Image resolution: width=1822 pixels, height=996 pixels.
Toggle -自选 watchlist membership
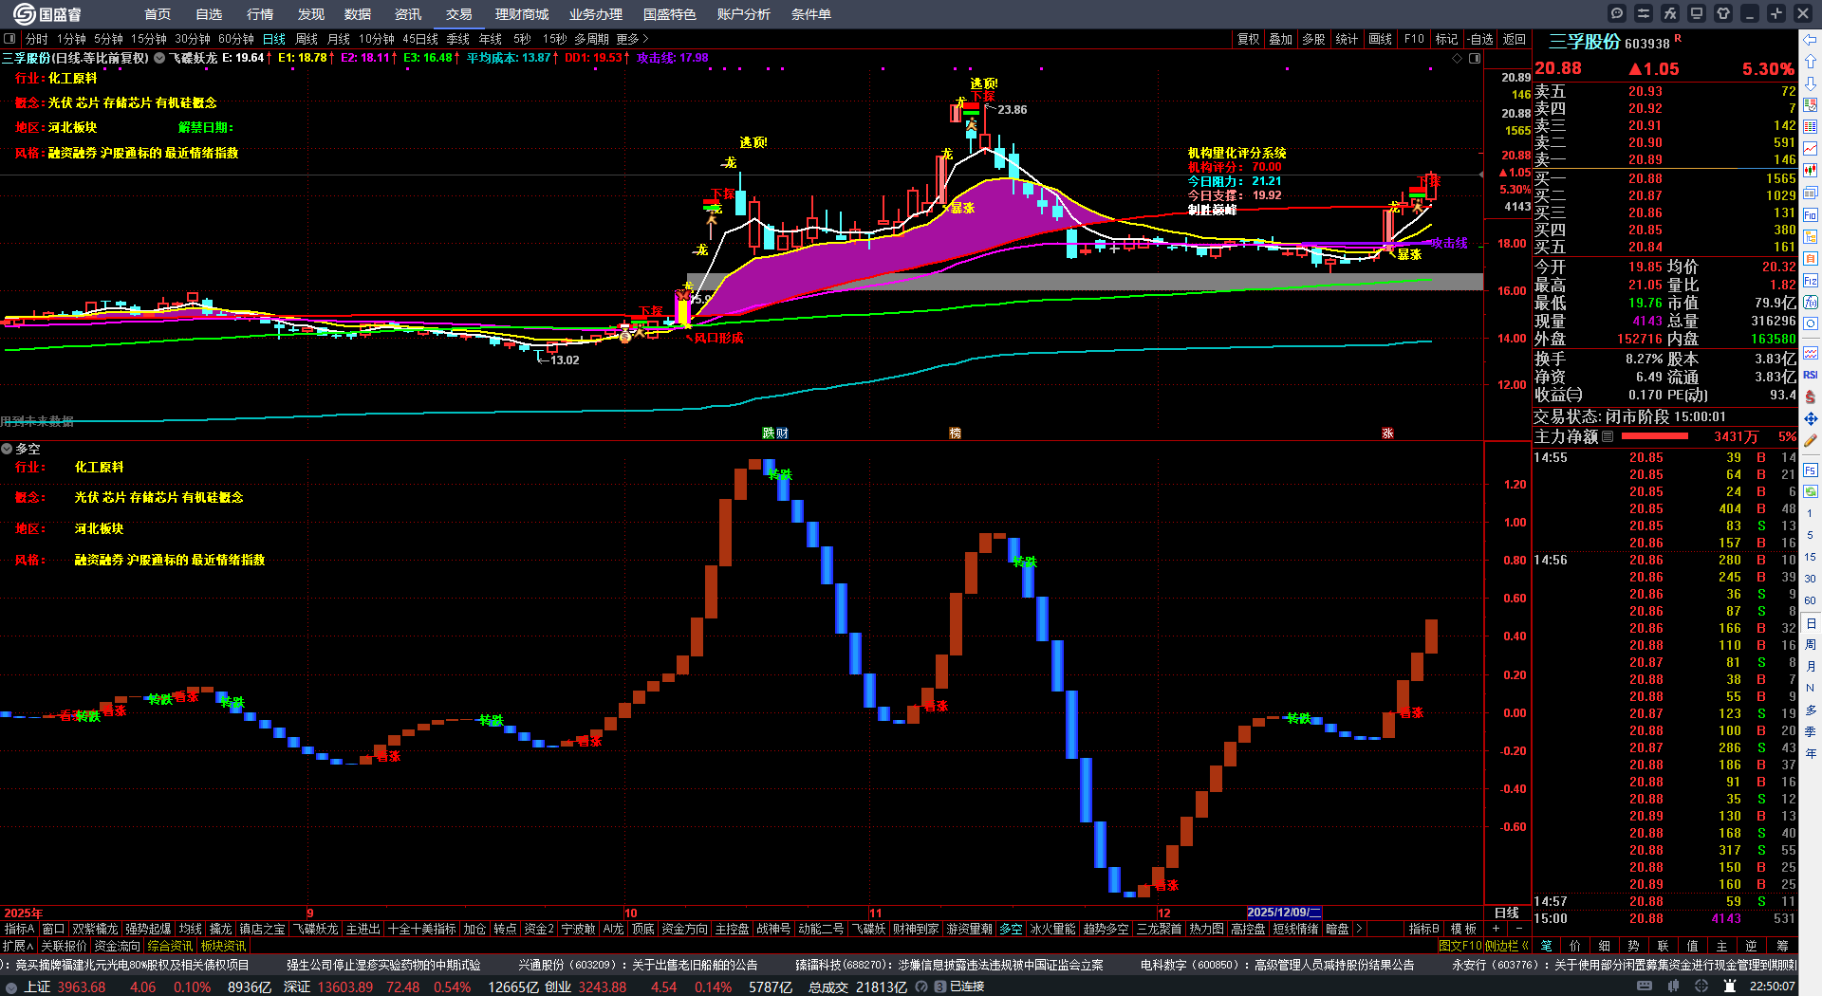tap(1480, 39)
